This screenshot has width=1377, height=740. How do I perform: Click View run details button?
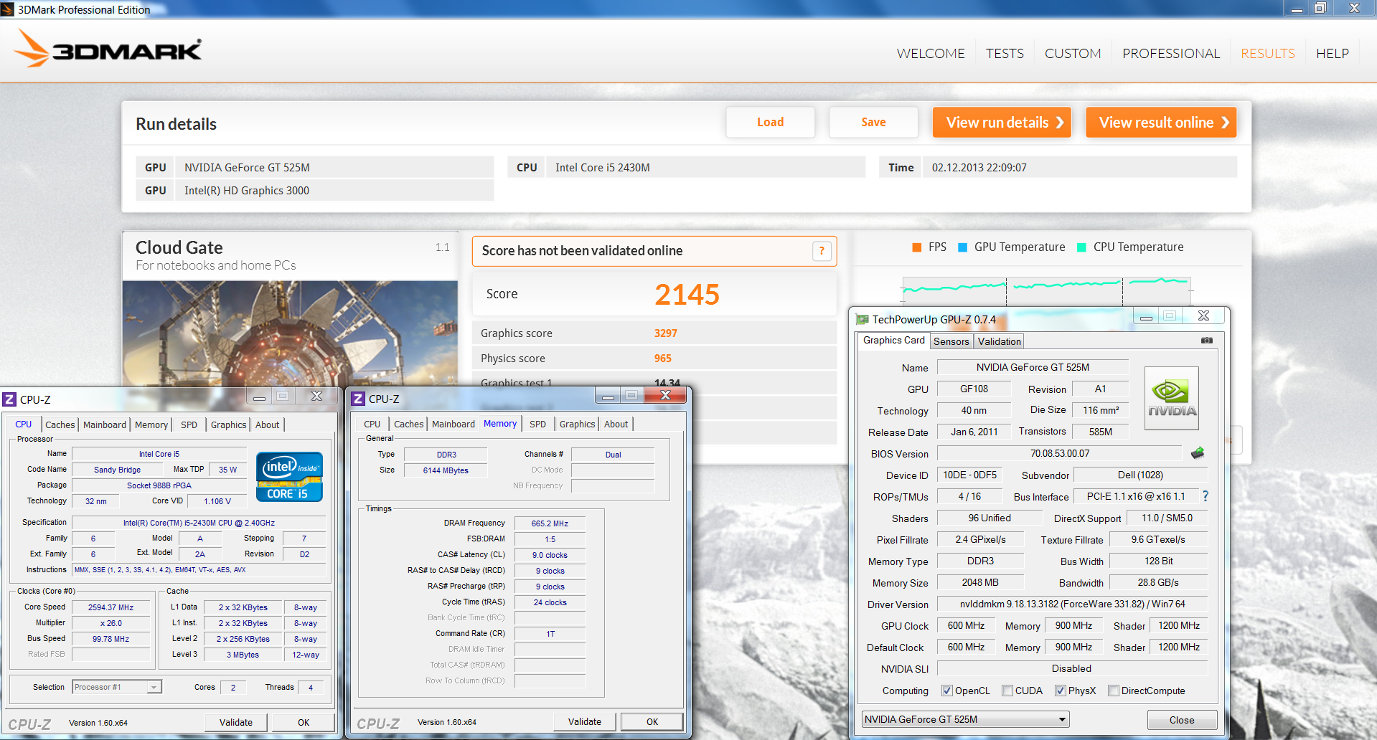tap(1002, 122)
